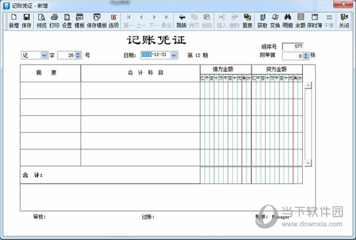The height and width of the screenshot is (240, 356).
Task: Click the 打印 print icon
Action: point(54,20)
